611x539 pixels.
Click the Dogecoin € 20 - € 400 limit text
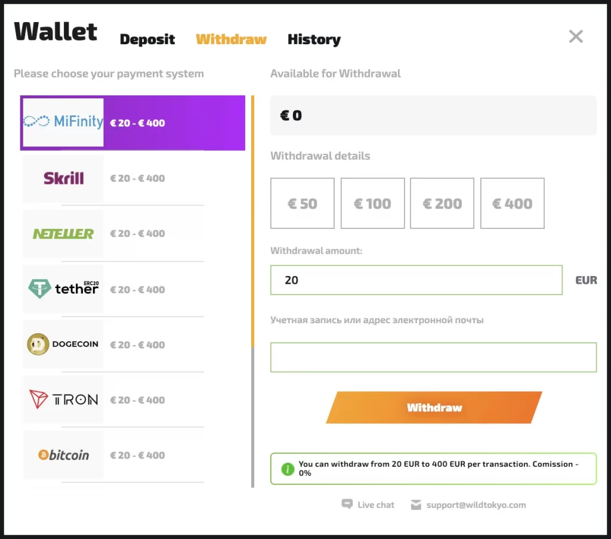[x=138, y=345]
